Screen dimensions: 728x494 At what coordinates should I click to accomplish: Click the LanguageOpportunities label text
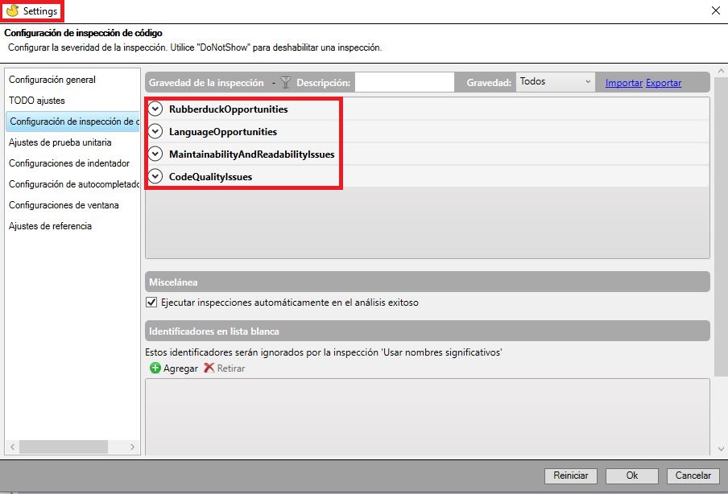pos(223,132)
